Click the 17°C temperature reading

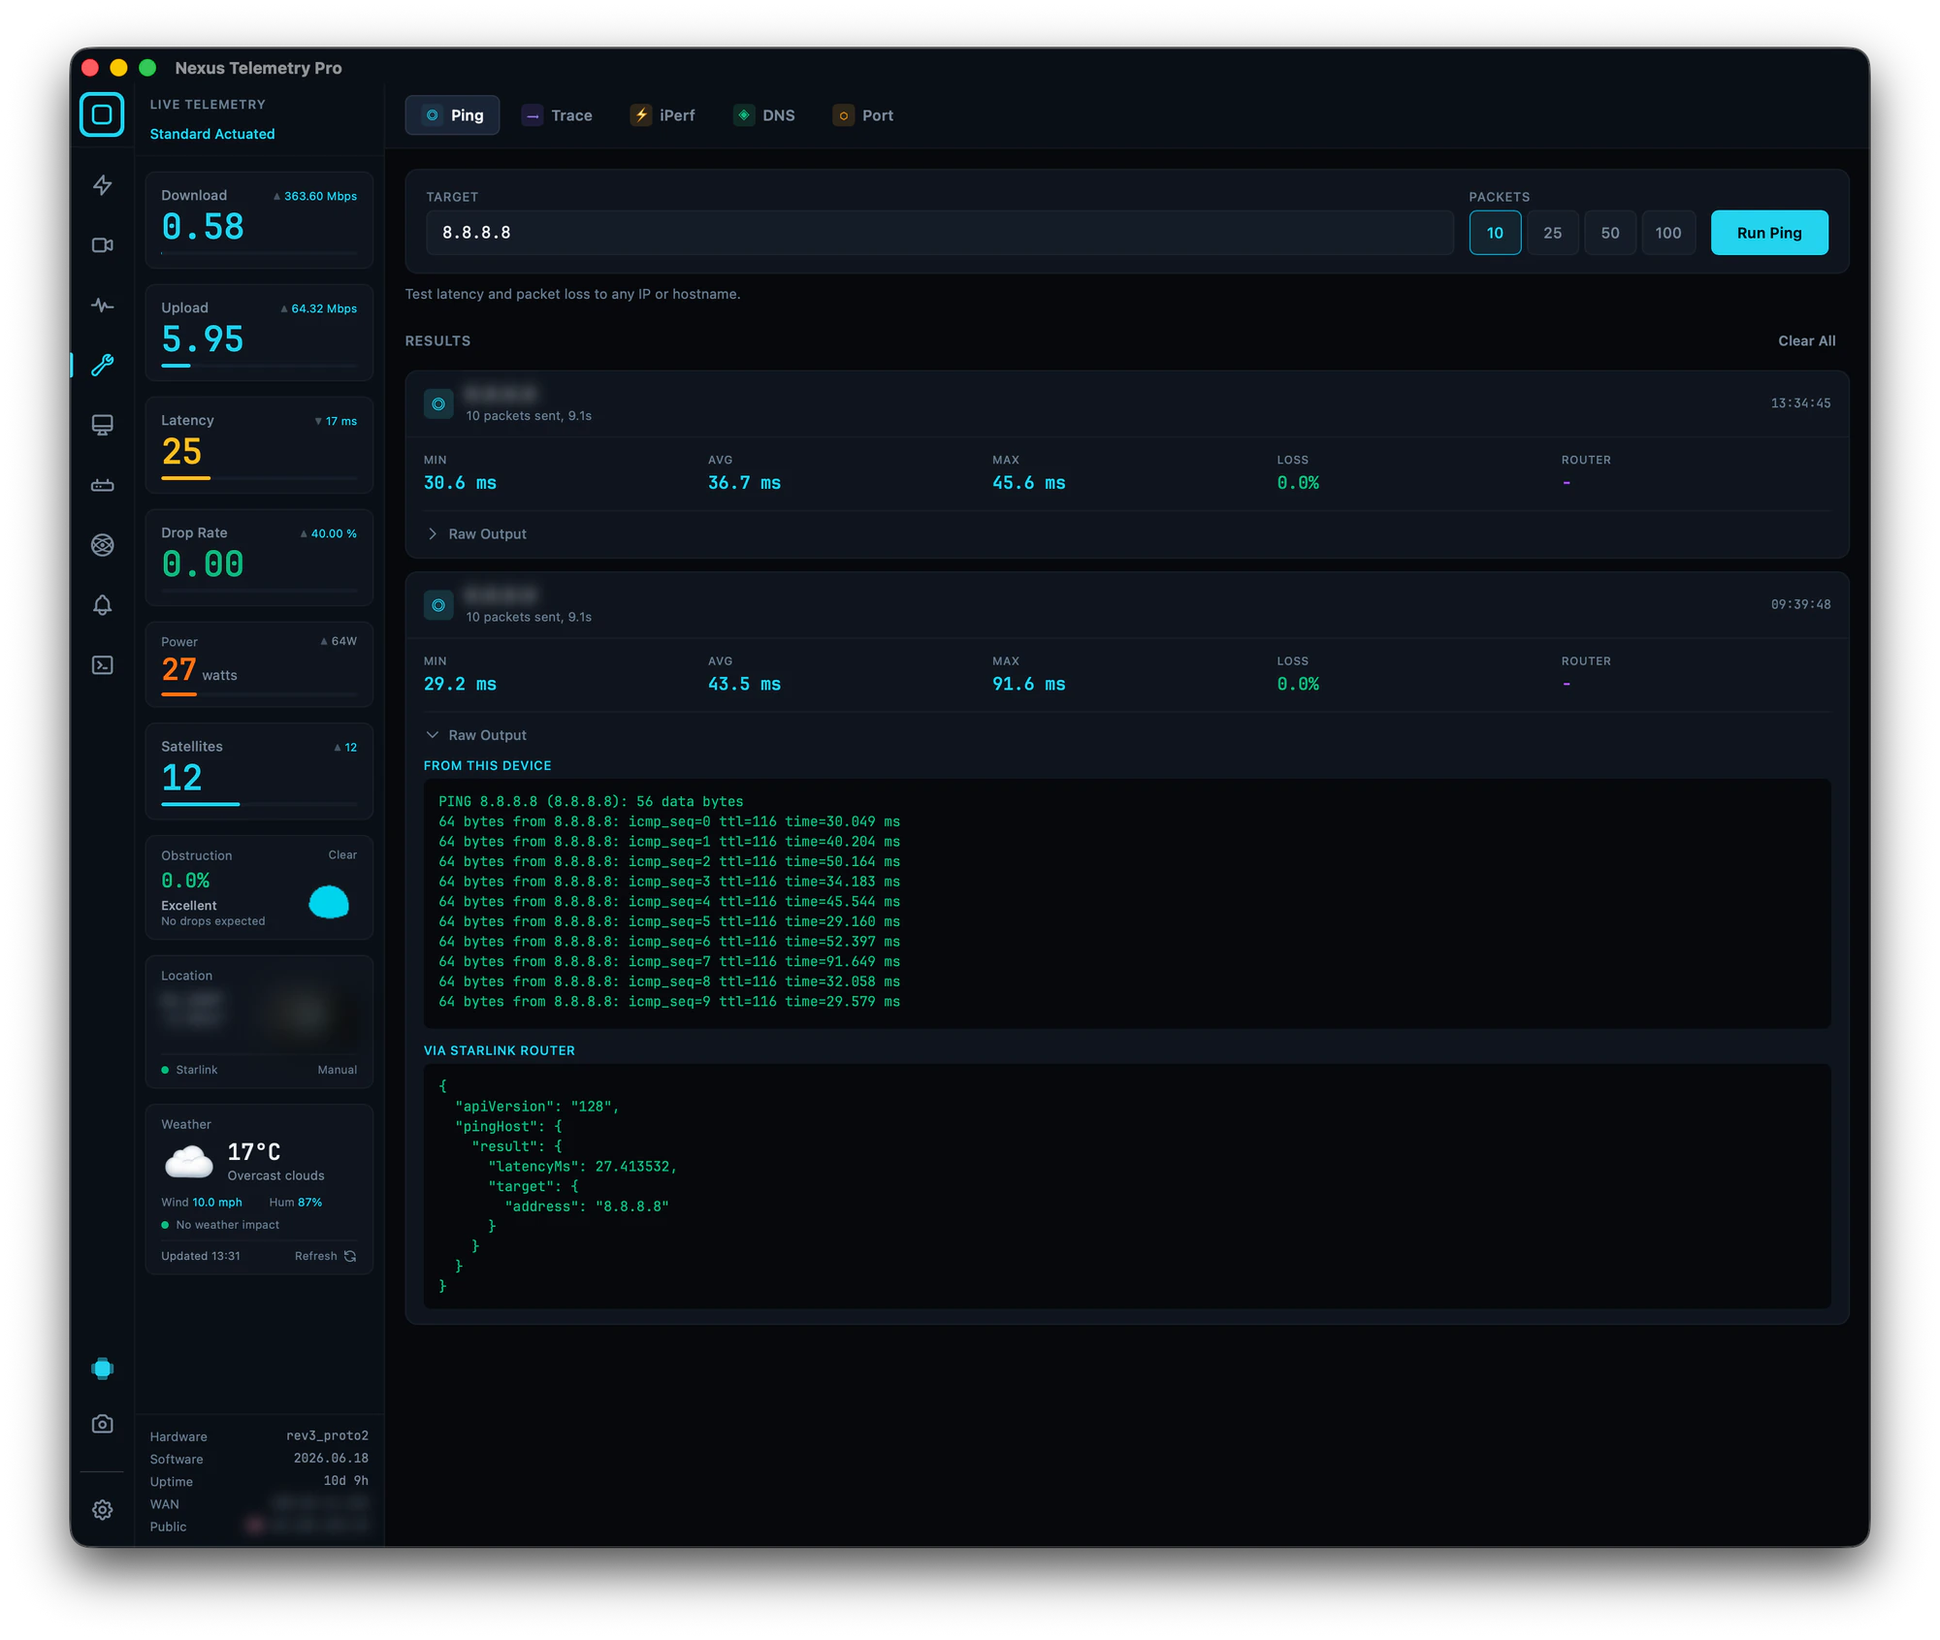pos(254,1151)
